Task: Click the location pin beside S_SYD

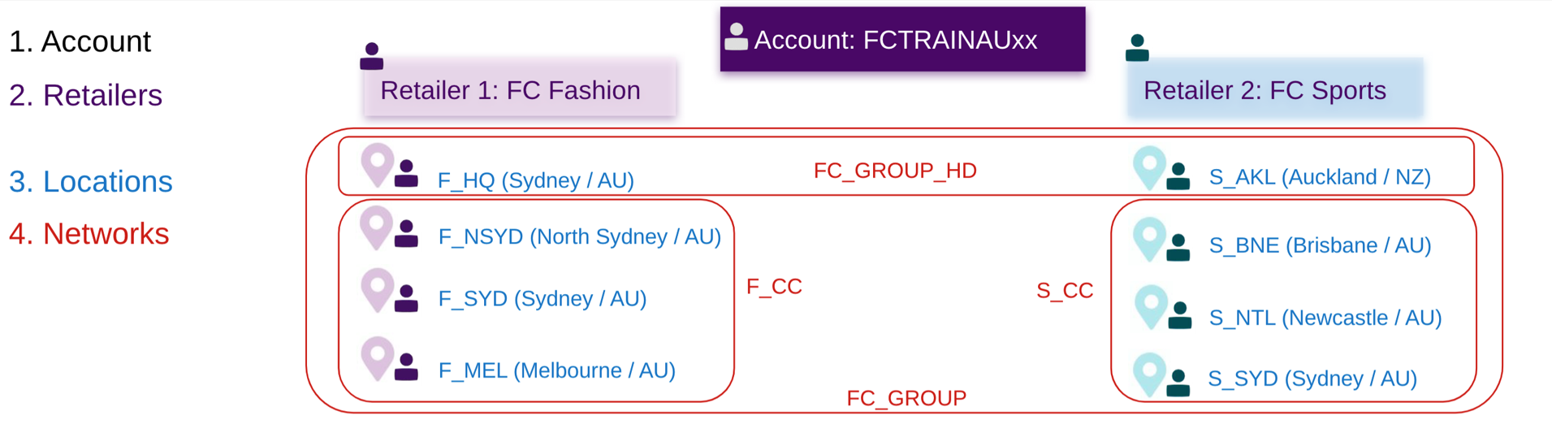Action: coord(1149,374)
